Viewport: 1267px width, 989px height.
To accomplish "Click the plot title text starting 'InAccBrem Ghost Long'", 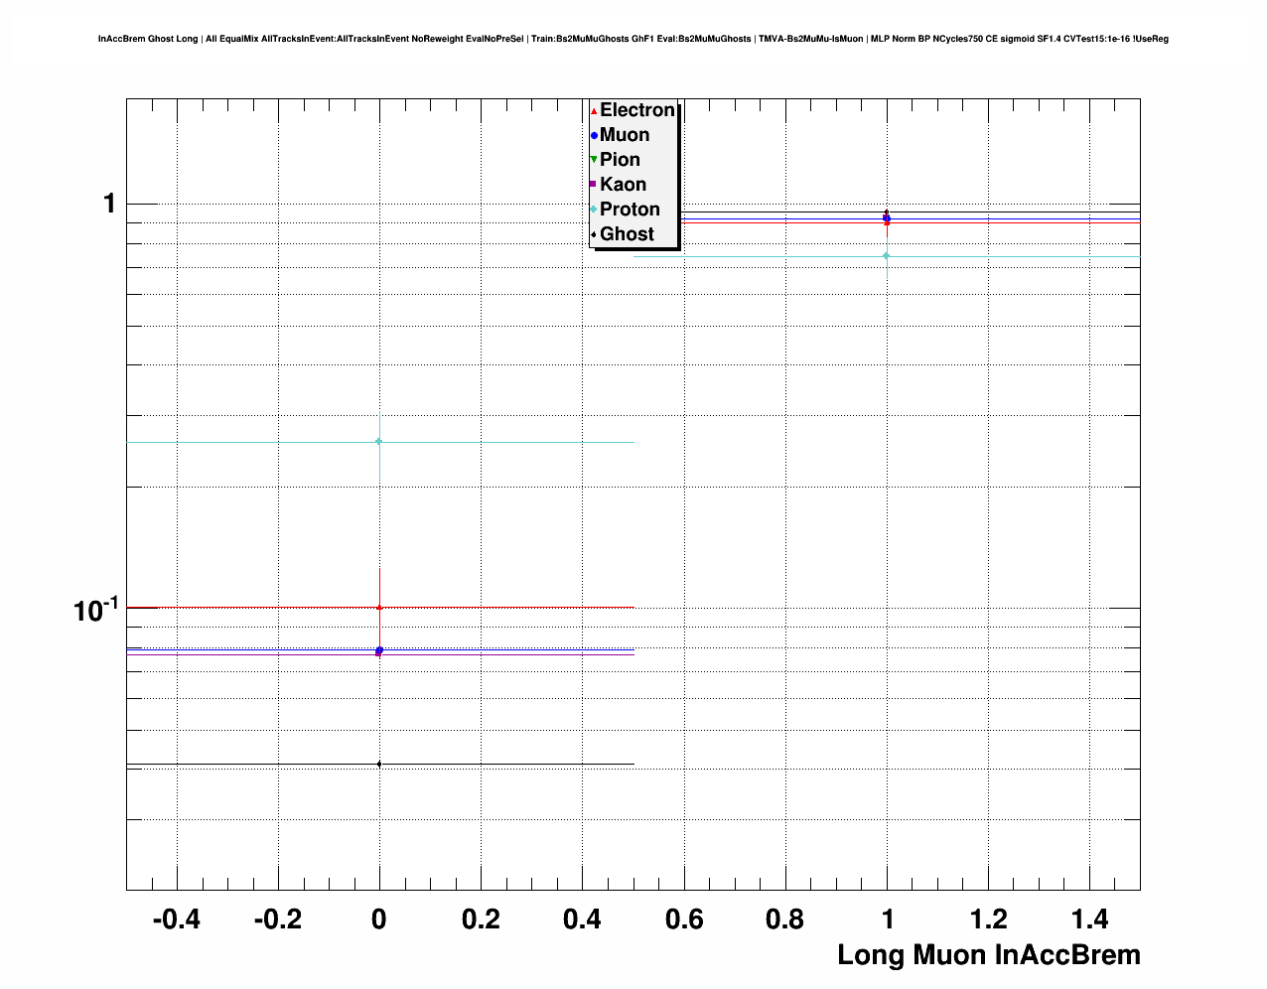I will tap(633, 39).
